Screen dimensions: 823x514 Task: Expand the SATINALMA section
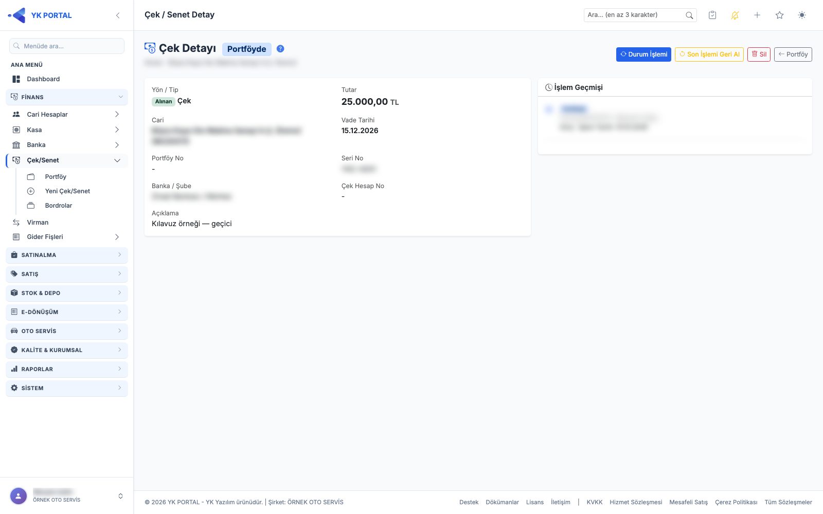pyautogui.click(x=67, y=255)
